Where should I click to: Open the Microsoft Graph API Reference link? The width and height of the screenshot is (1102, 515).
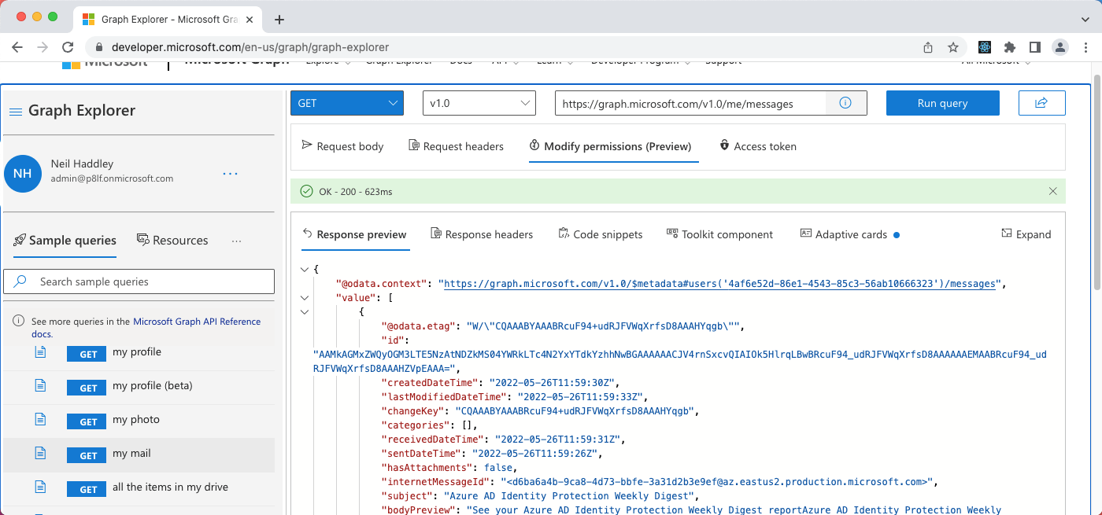click(197, 322)
